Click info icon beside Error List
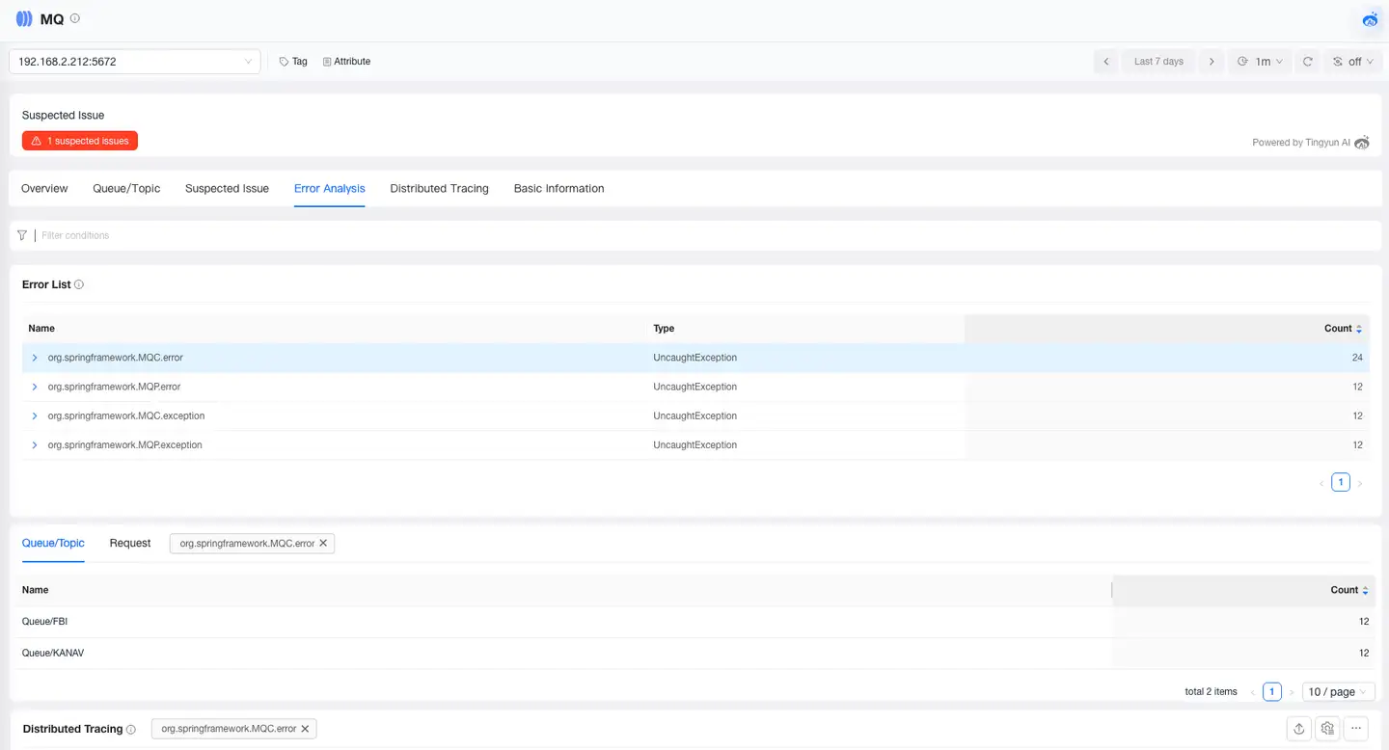 (x=79, y=285)
